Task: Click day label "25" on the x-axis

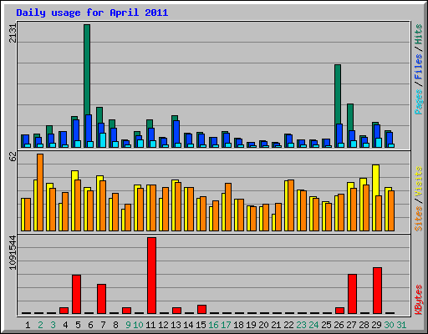Action: click(326, 325)
